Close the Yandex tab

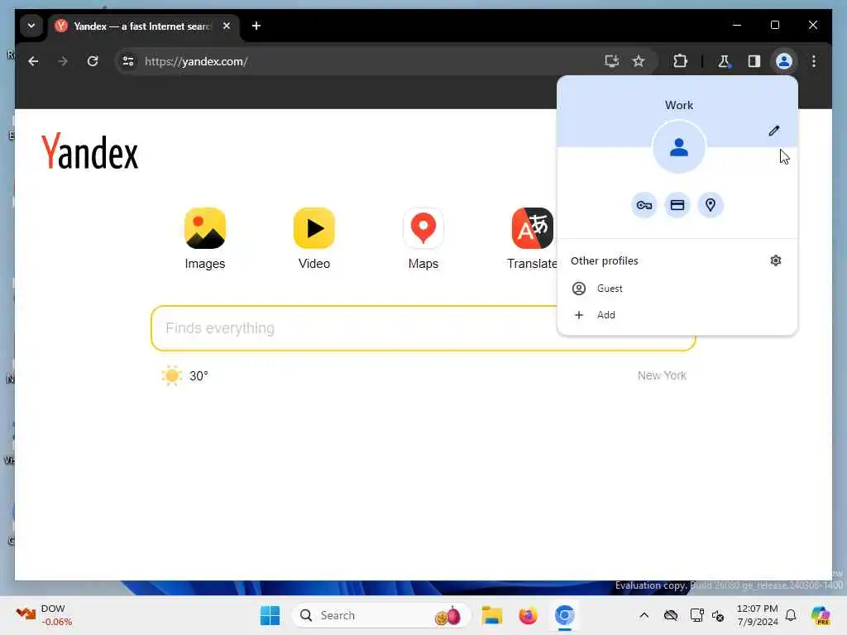click(227, 26)
